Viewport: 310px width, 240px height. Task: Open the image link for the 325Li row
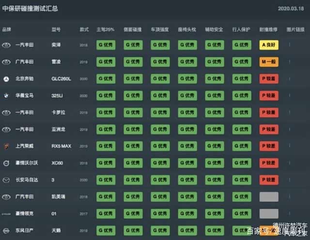(x=290, y=96)
